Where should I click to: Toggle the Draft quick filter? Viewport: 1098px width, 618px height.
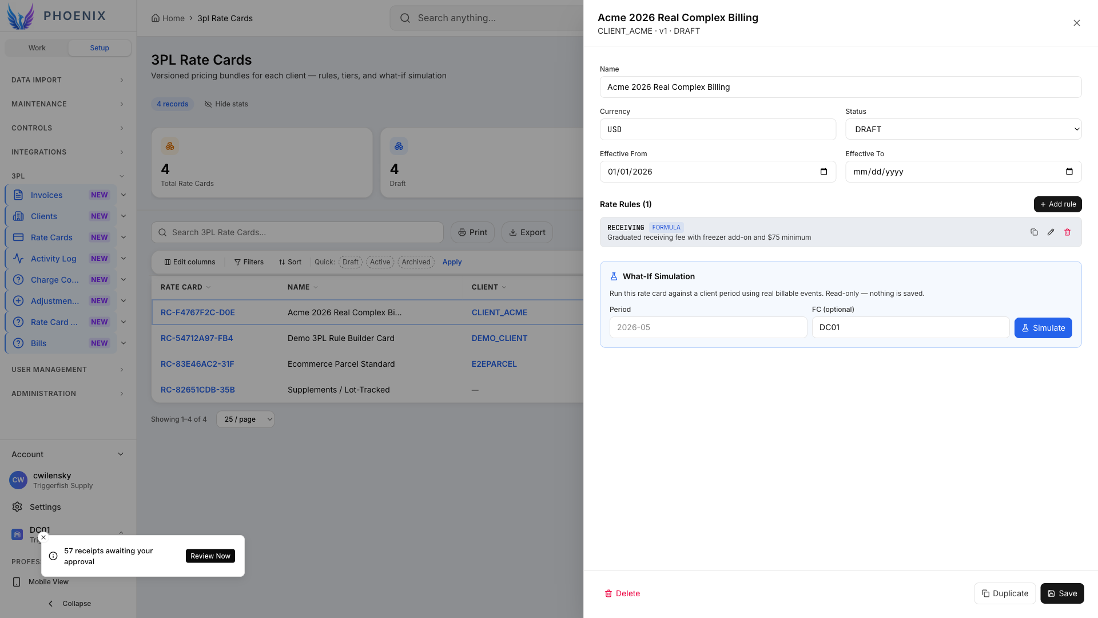351,262
